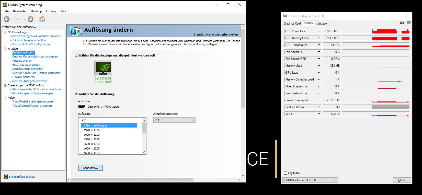Switch to Validation tab in GPU-Z
The width and height of the screenshot is (422, 195).
[322, 23]
